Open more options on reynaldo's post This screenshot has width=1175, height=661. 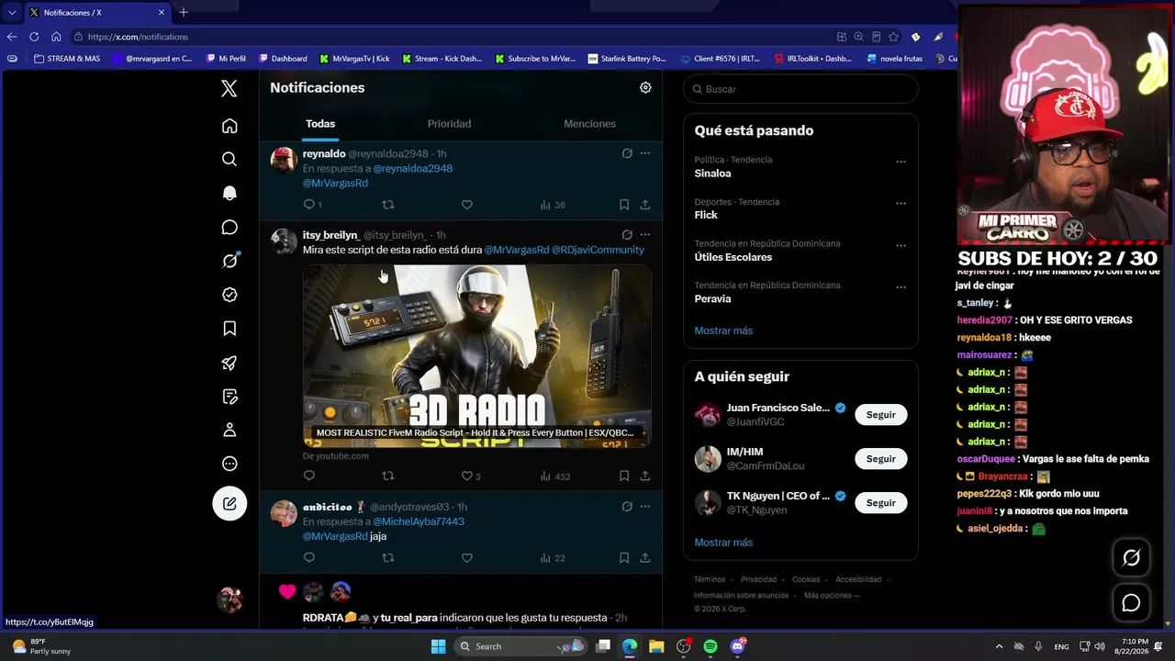point(645,153)
